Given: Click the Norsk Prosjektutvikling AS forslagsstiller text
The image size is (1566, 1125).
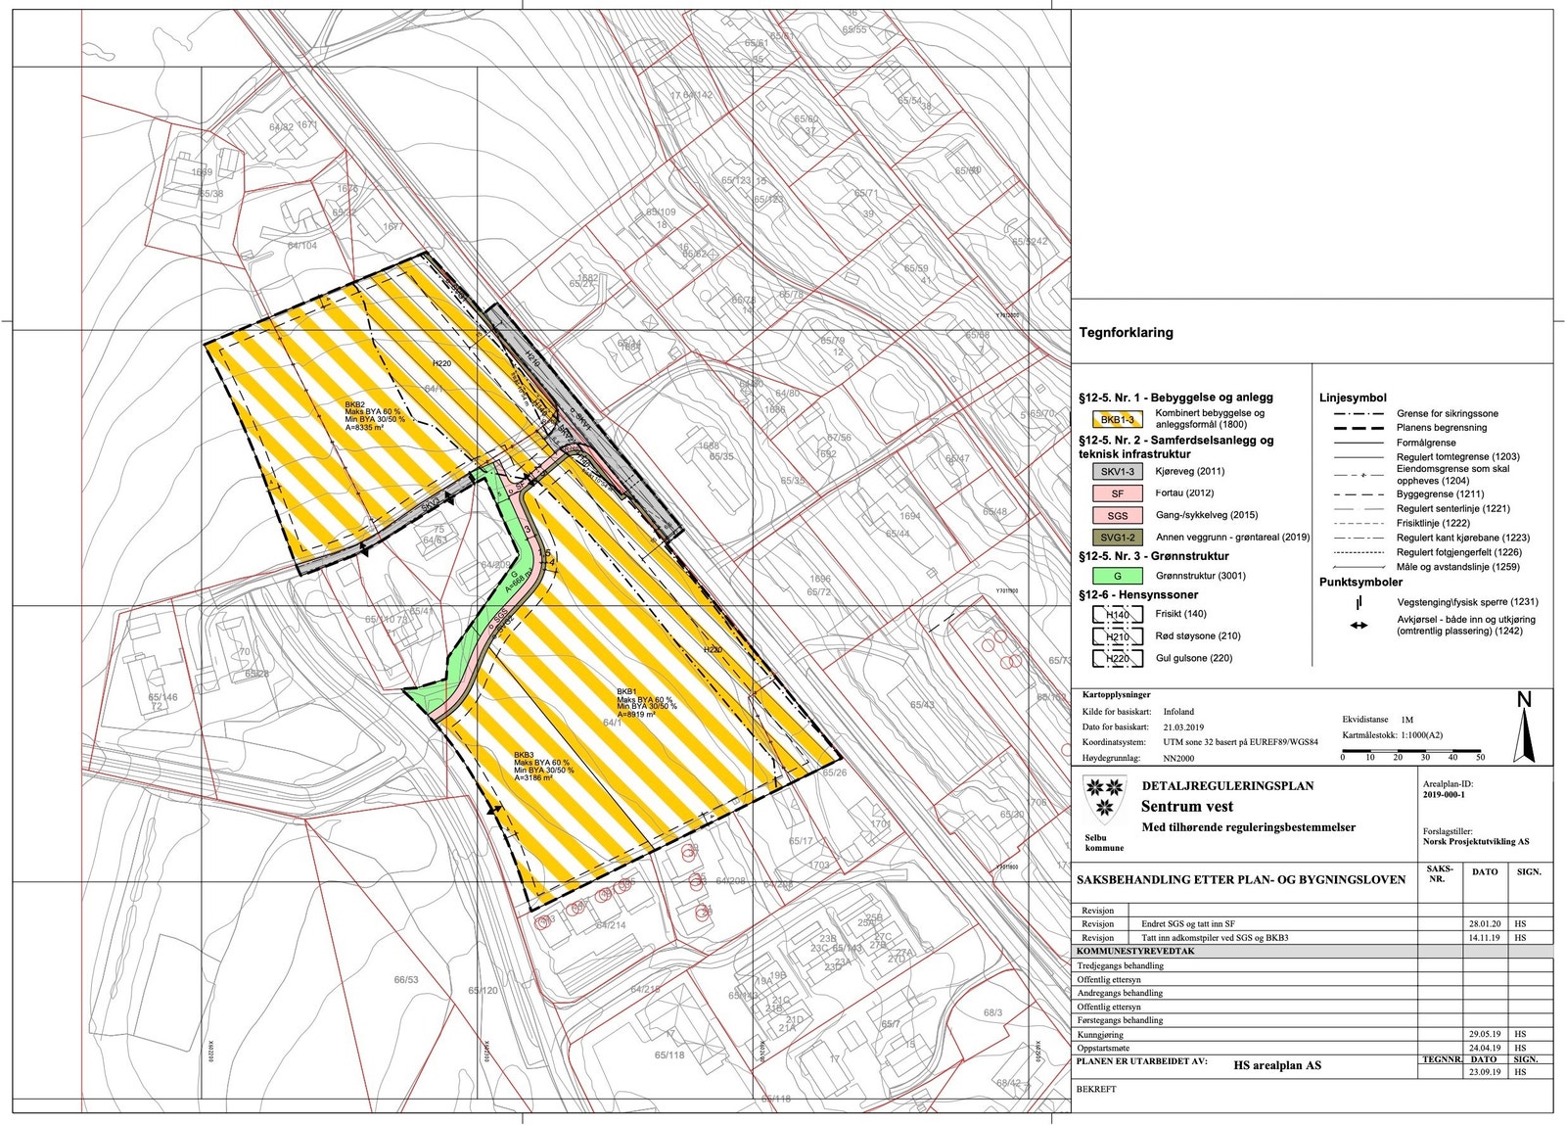Looking at the screenshot, I should (1475, 842).
